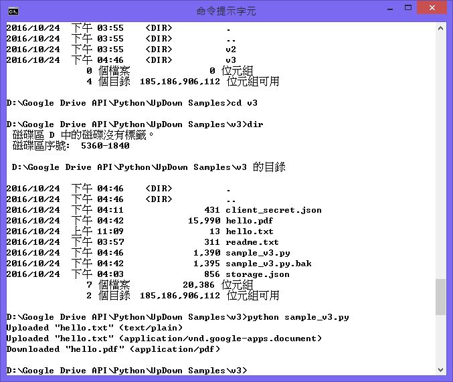The height and width of the screenshot is (382, 453).
Task: Click the sample_v3.py.bak file name
Action: pos(268,264)
